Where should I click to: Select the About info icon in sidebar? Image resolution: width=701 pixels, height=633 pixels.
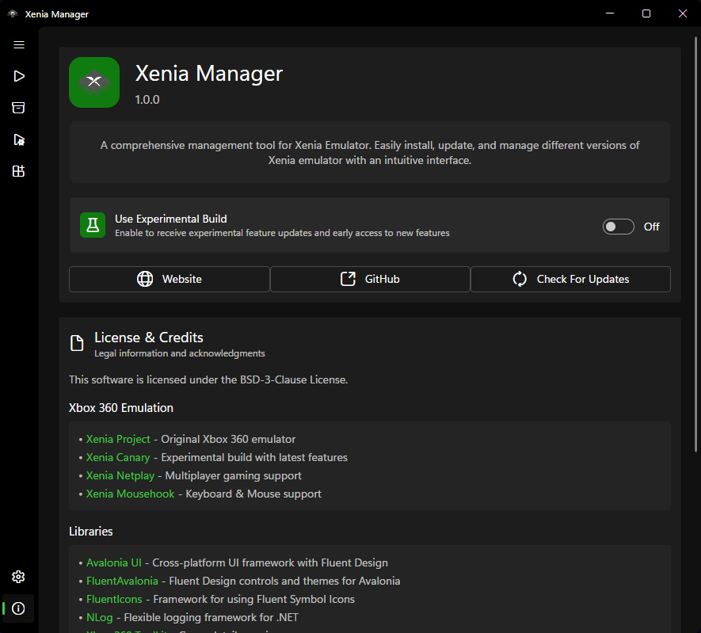(x=18, y=608)
